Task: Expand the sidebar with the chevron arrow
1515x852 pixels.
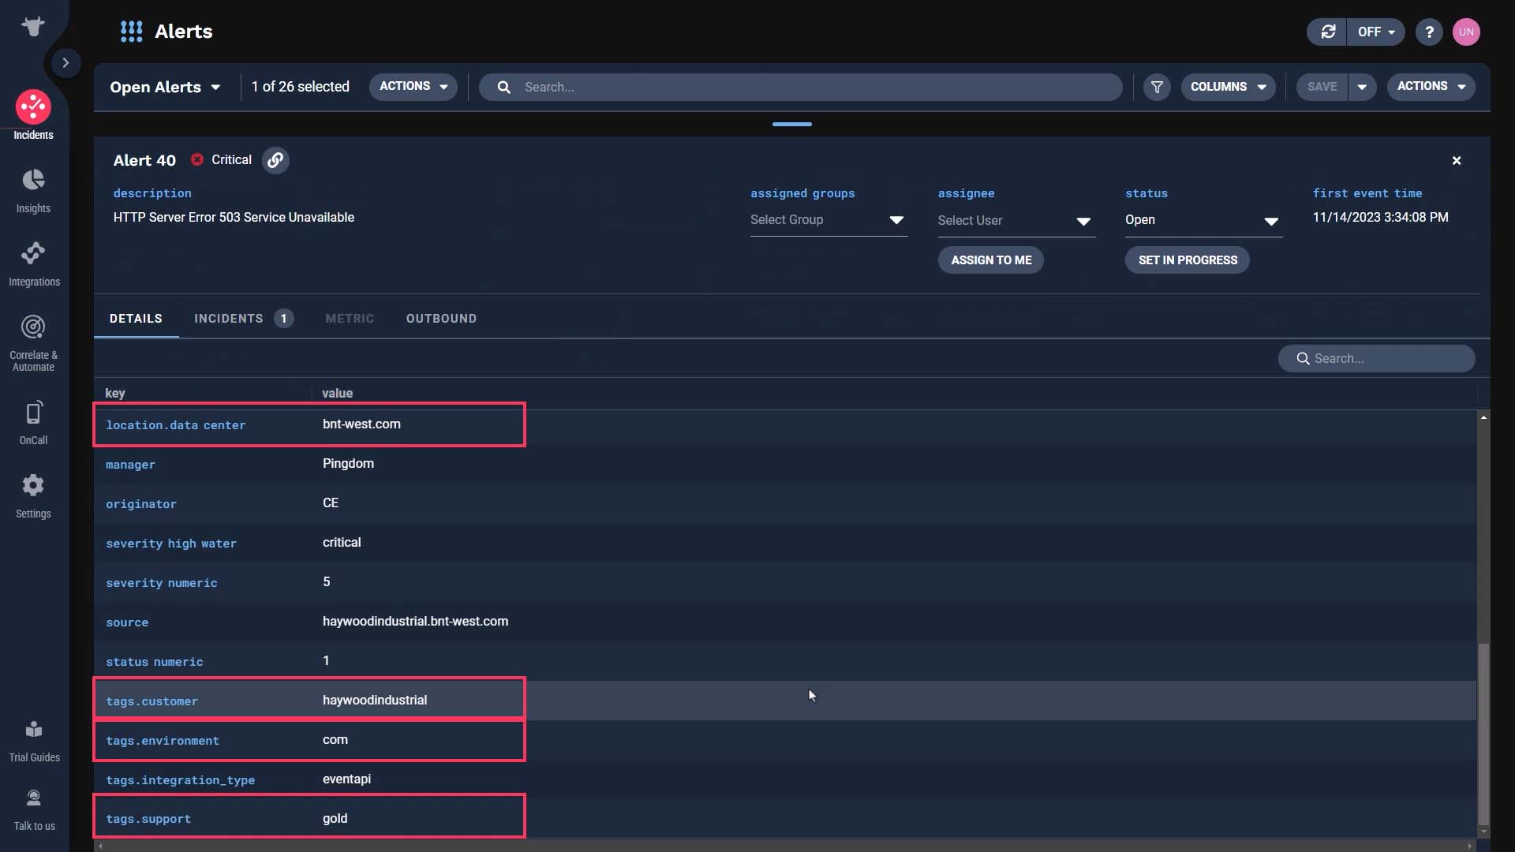Action: pos(65,62)
